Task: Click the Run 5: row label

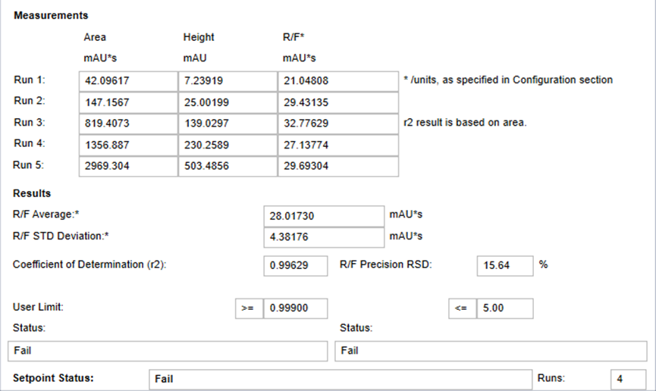Action: click(x=29, y=165)
